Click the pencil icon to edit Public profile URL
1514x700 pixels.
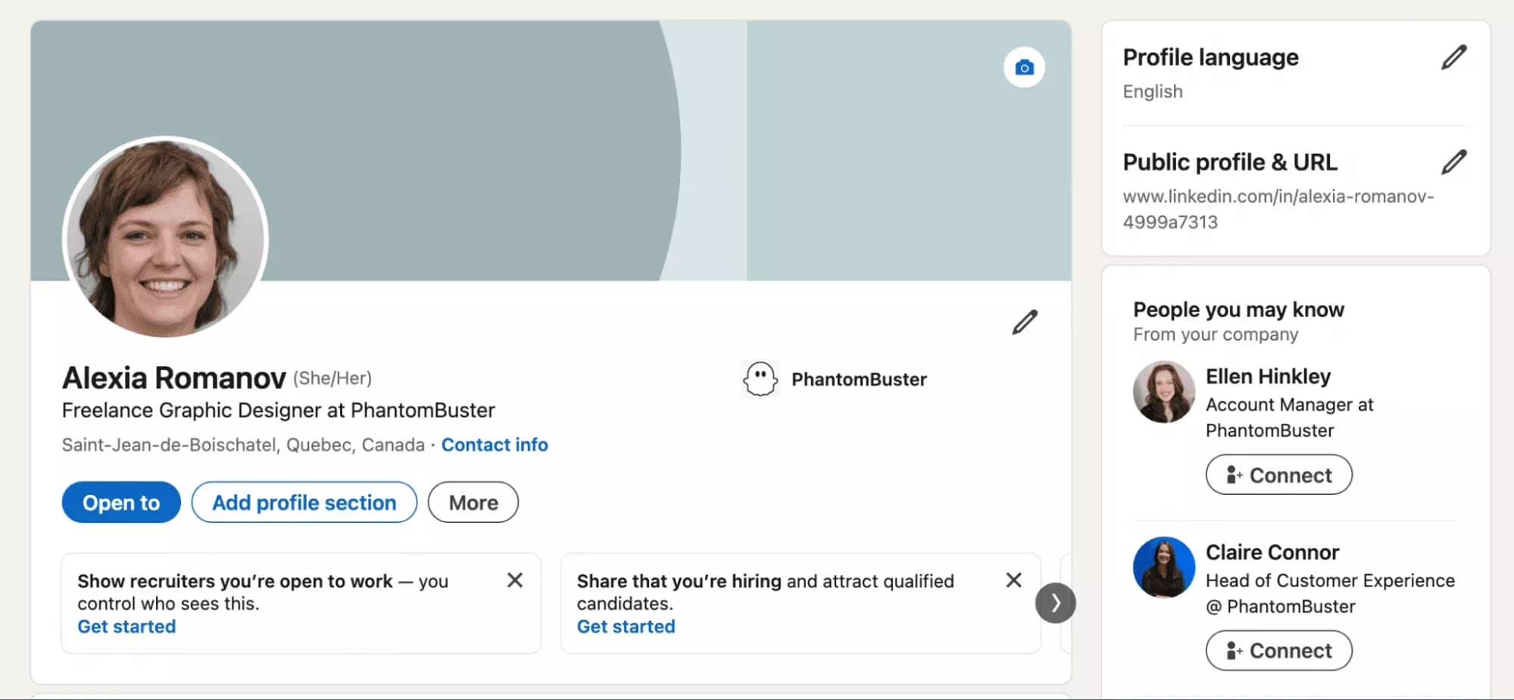tap(1454, 162)
